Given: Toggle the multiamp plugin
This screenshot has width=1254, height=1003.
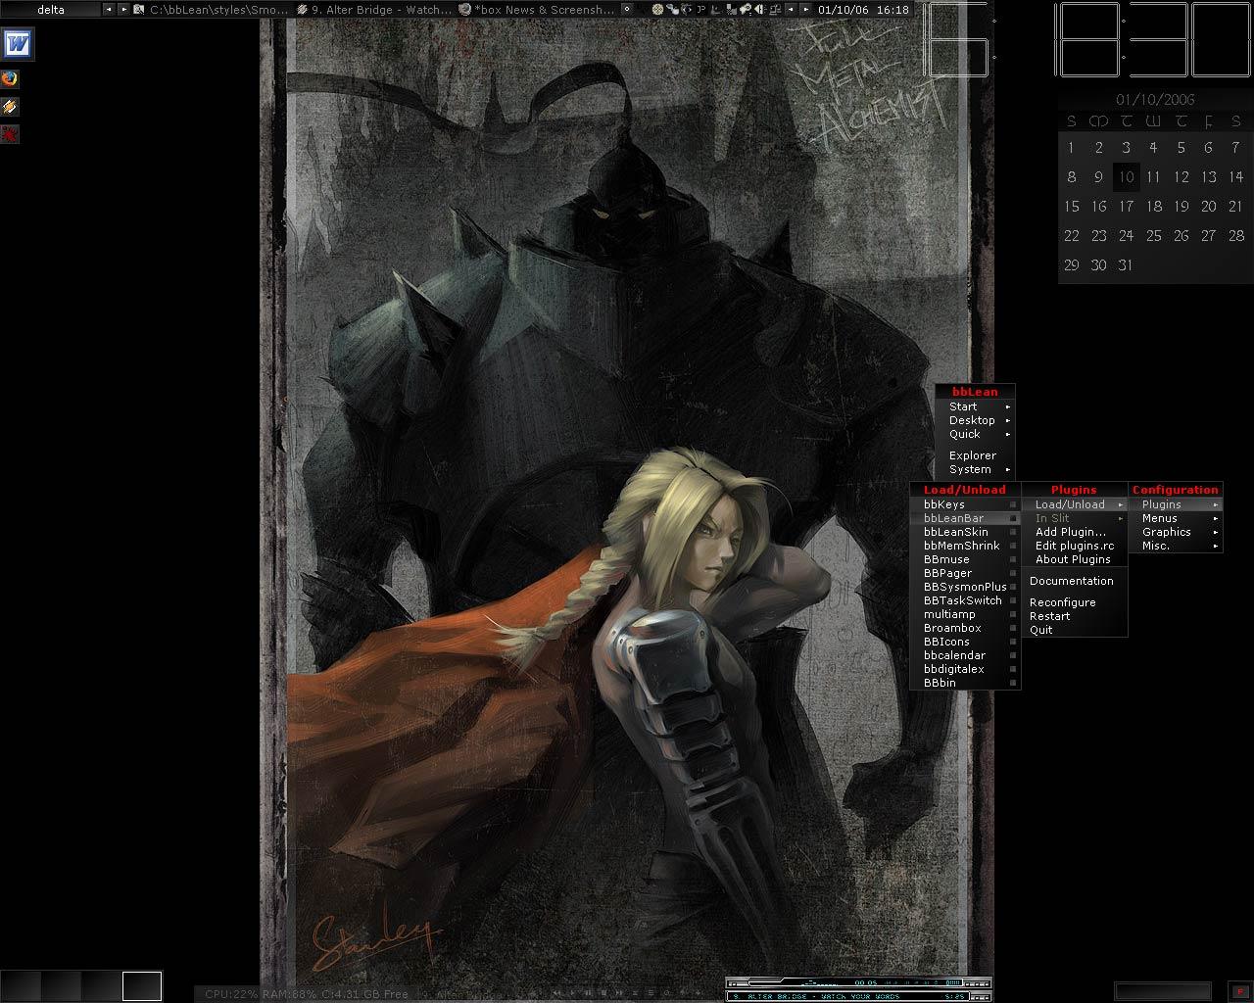Looking at the screenshot, I should click(965, 614).
